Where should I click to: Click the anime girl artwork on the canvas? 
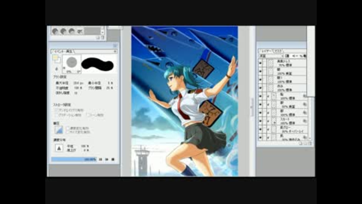point(185,101)
